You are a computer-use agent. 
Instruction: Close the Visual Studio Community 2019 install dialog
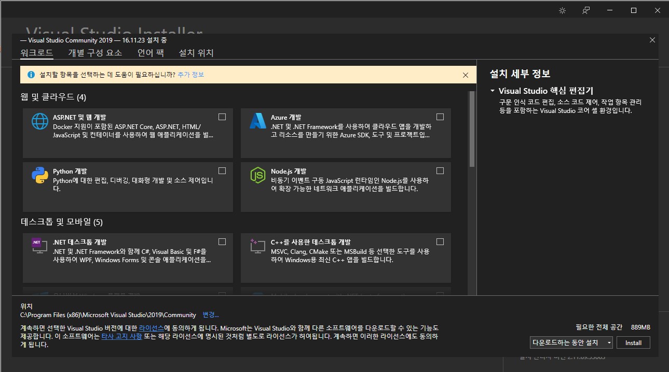tap(652, 40)
